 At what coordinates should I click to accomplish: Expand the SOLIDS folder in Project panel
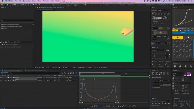click(1, 28)
